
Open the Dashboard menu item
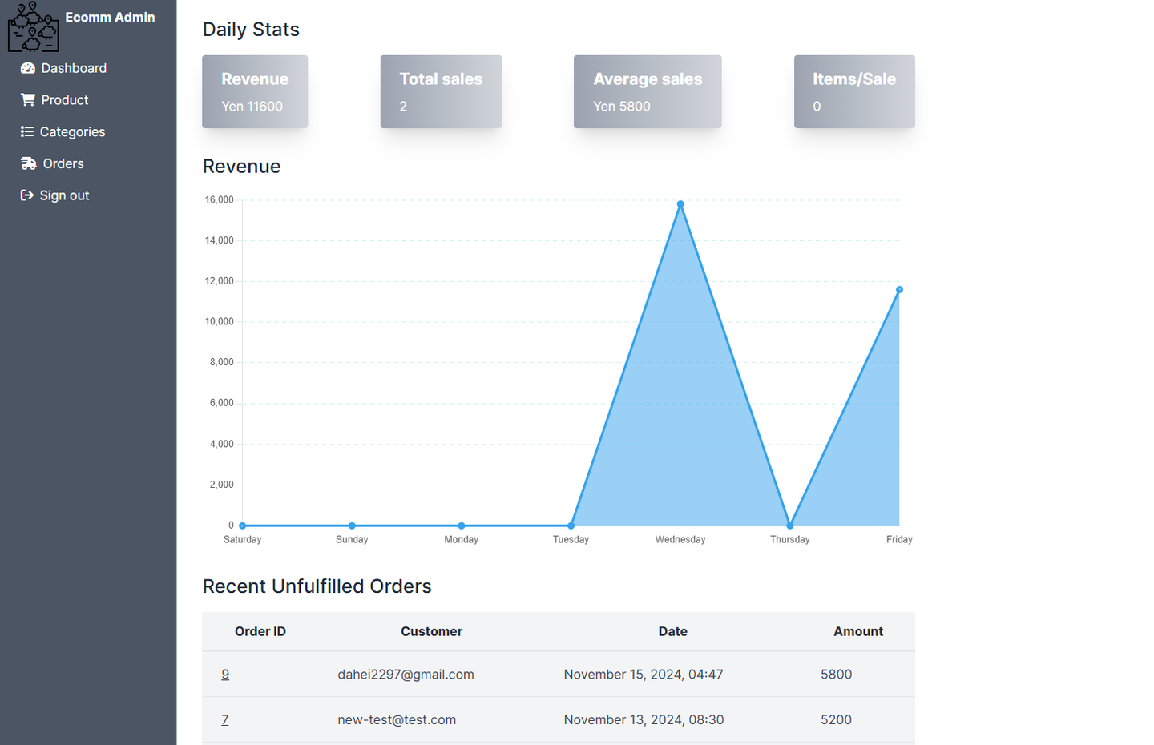click(x=64, y=68)
